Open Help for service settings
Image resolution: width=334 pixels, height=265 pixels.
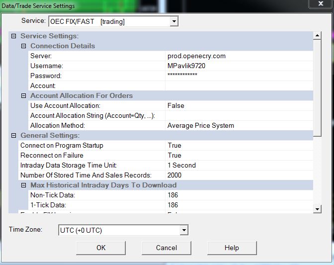click(232, 248)
